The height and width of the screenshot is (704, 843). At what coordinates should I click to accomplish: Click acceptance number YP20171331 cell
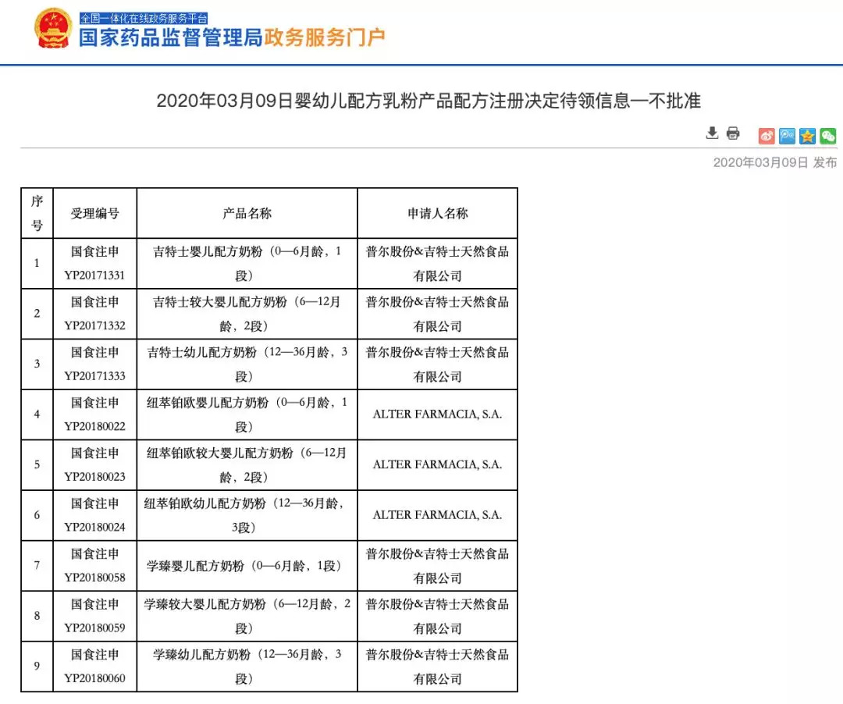(x=95, y=263)
